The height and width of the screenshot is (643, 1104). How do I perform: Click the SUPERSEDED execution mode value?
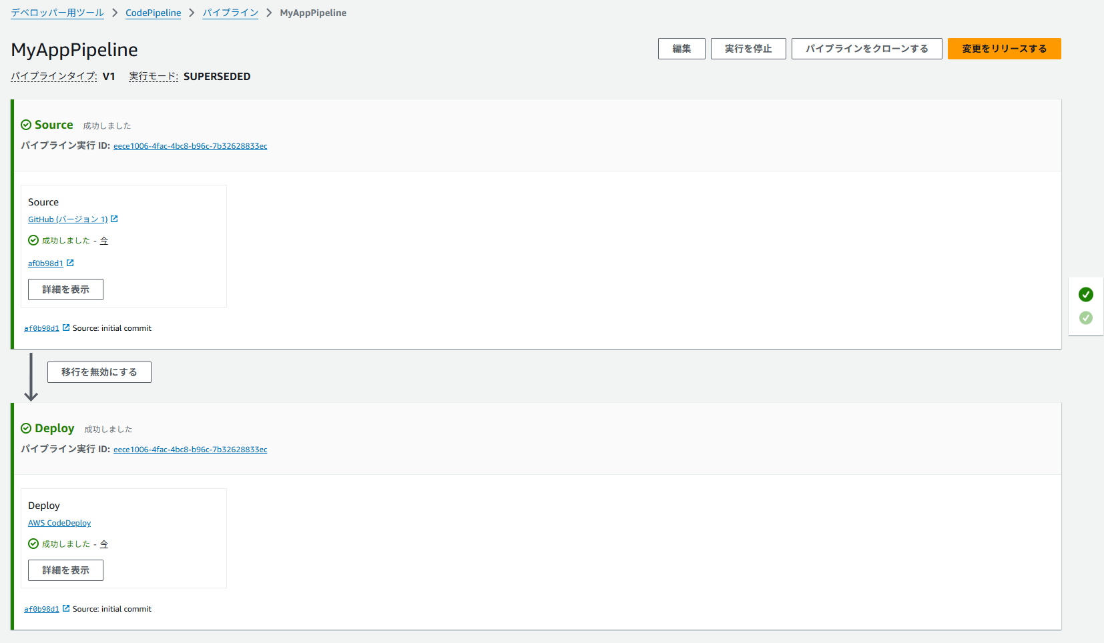(217, 76)
